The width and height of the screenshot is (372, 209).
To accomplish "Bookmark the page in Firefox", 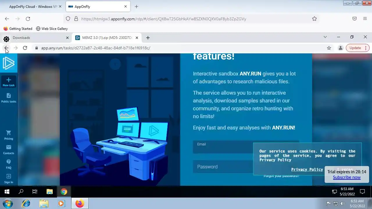I will pos(314,19).
